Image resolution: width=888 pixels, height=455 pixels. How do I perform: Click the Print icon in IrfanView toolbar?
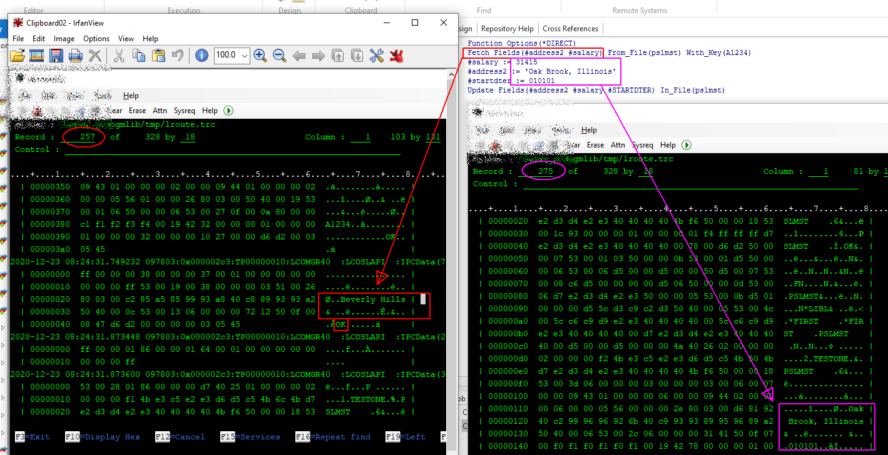coord(75,55)
